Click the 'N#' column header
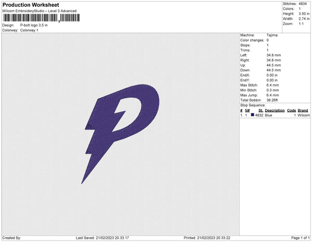 click(x=247, y=111)
